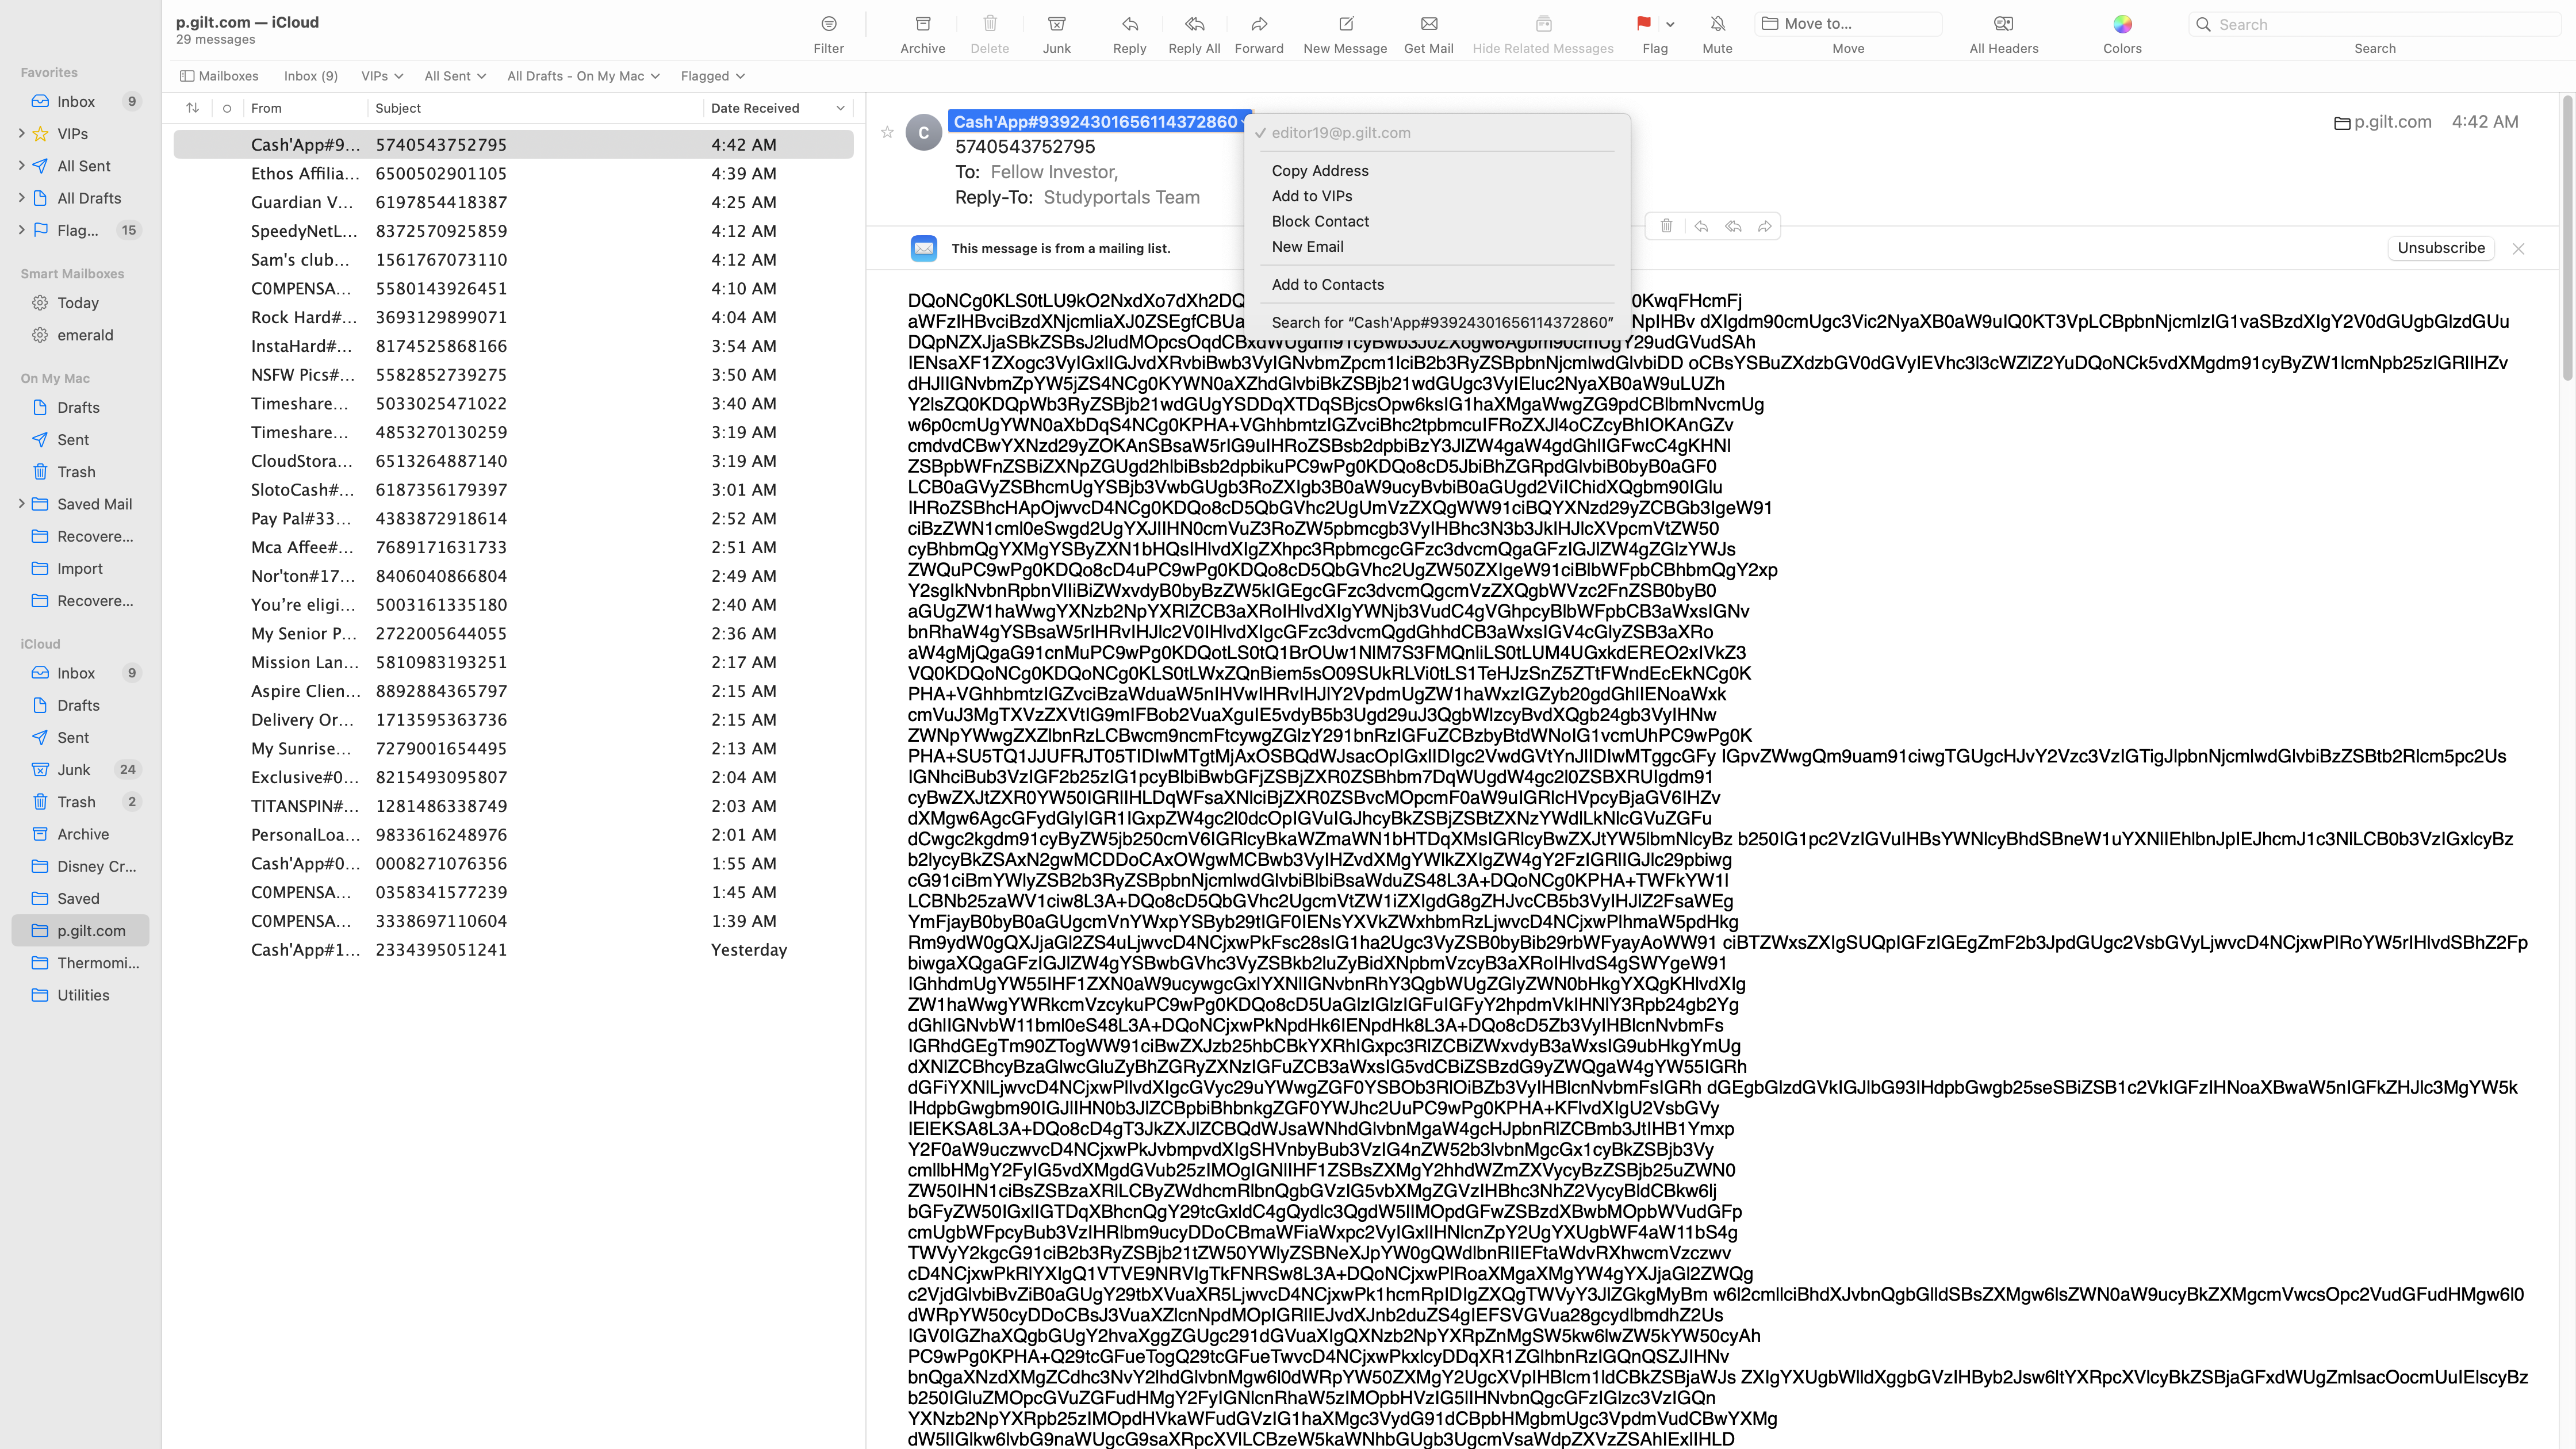The height and width of the screenshot is (1449, 2576).
Task: Choose Block Contact from context menu
Action: (x=1320, y=221)
